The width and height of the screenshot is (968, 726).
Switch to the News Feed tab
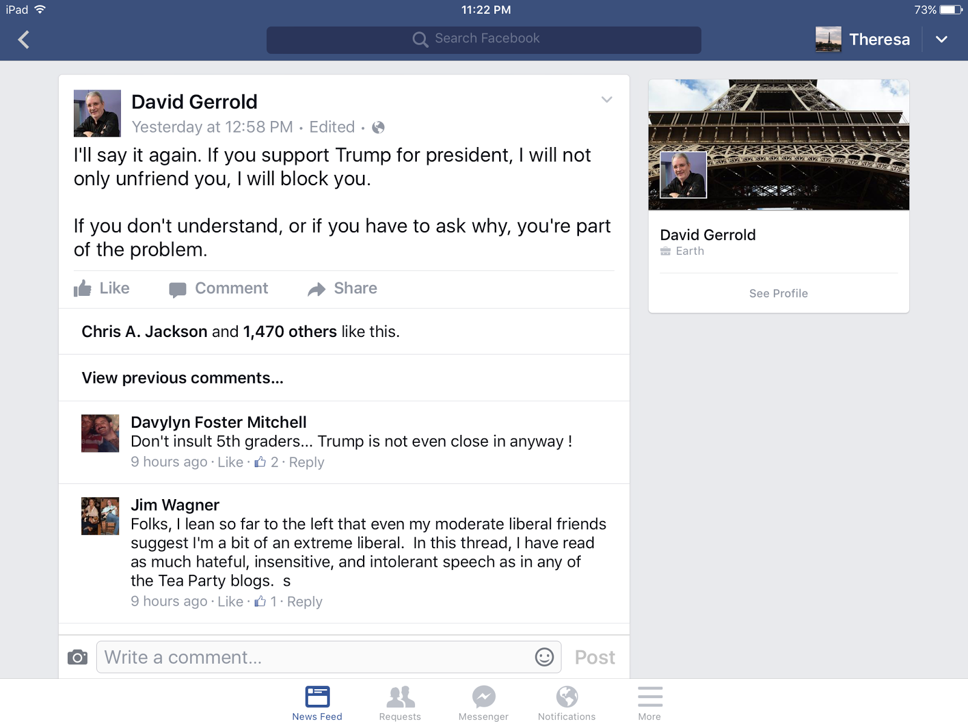pyautogui.click(x=317, y=704)
